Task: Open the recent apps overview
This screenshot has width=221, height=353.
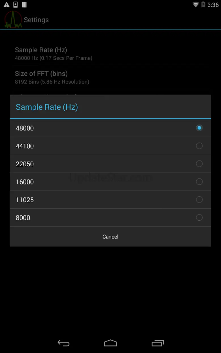Action: pos(158,343)
